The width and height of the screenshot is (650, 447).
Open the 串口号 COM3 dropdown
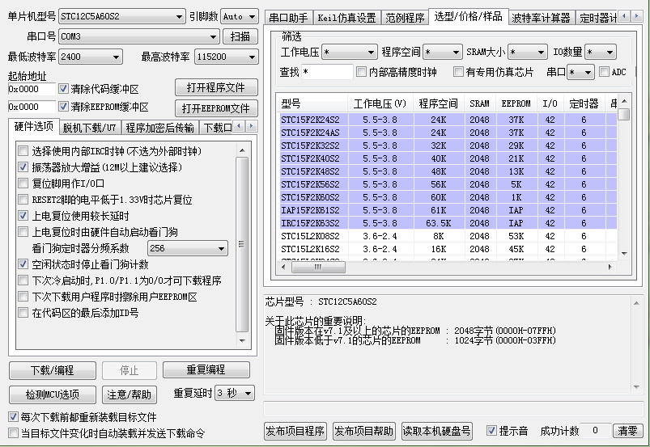pyautogui.click(x=139, y=36)
